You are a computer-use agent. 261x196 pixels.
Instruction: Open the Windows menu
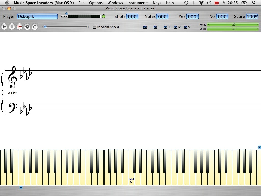pyautogui.click(x=115, y=3)
